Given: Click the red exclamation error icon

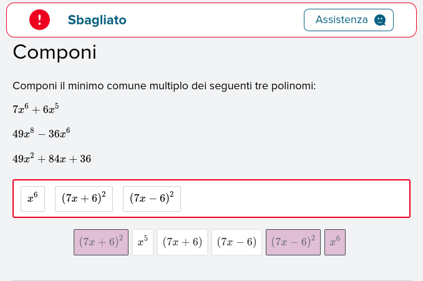Looking at the screenshot, I should coord(40,20).
